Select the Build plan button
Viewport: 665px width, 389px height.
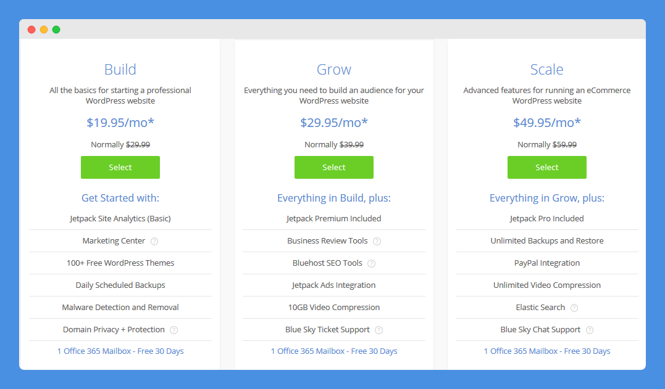point(120,167)
